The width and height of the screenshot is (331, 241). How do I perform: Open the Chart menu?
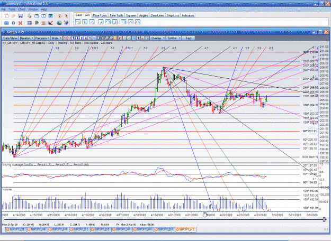coord(22,10)
